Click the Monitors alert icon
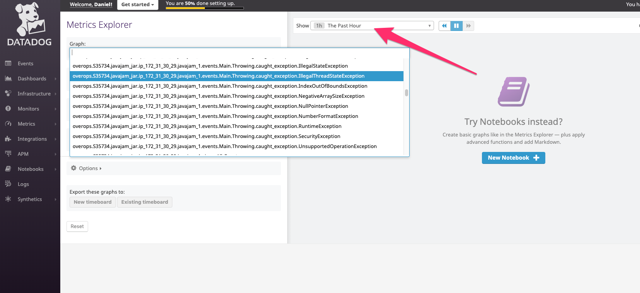 (x=8, y=109)
